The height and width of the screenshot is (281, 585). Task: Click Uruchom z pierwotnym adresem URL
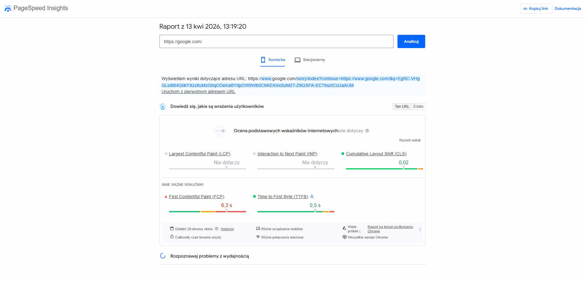pyautogui.click(x=198, y=92)
